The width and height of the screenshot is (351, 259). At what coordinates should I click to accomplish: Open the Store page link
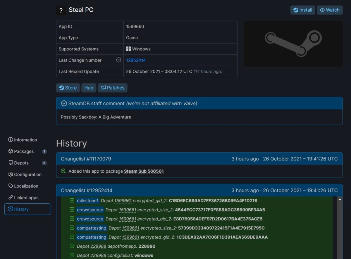tap(68, 88)
